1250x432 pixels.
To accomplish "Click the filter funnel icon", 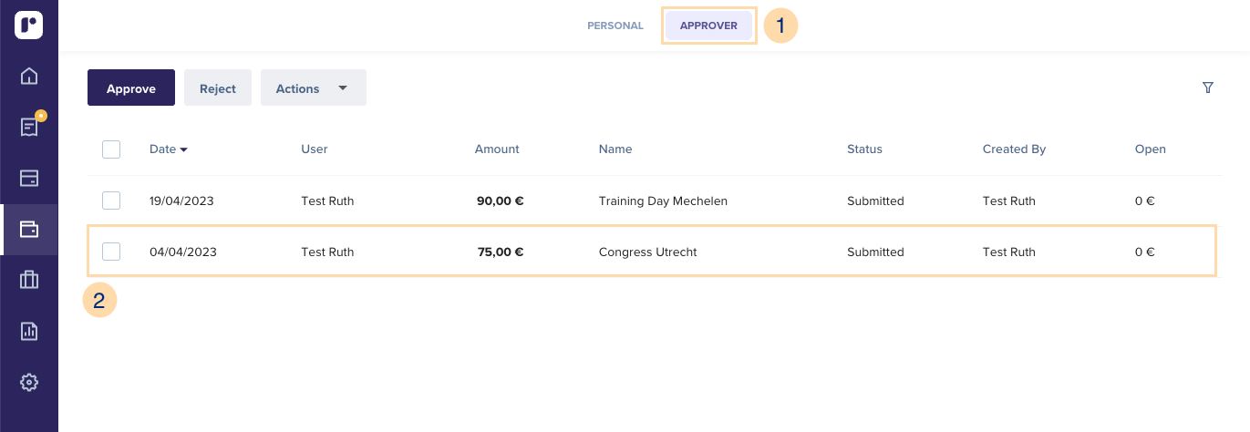I will 1208,87.
